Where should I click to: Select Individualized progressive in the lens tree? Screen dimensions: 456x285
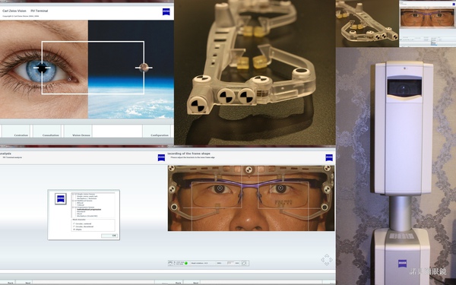[89, 210]
